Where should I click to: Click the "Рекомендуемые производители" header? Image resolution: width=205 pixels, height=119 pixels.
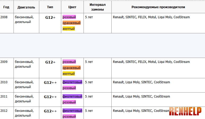click(x=158, y=7)
